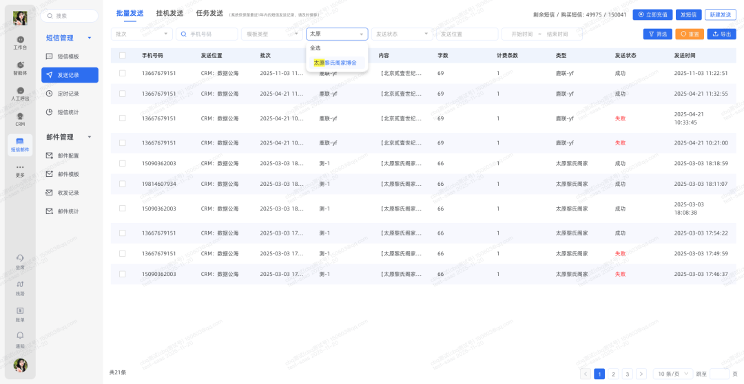This screenshot has height=384, width=744.
Task: Check the first row checkbox for 13667679151
Action: click(x=123, y=73)
